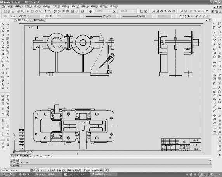Switch to the Layout1 tab
This screenshot has width=222, height=177.
(x=35, y=156)
